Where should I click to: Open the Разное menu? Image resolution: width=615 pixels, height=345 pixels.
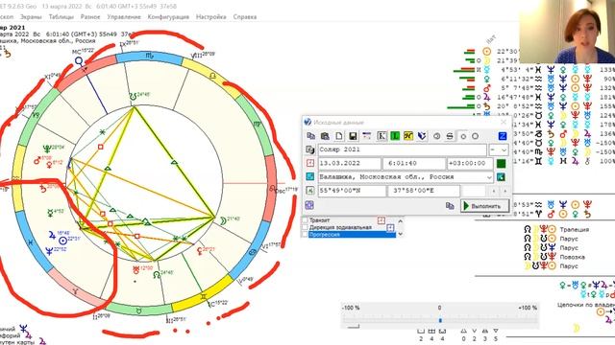point(90,17)
